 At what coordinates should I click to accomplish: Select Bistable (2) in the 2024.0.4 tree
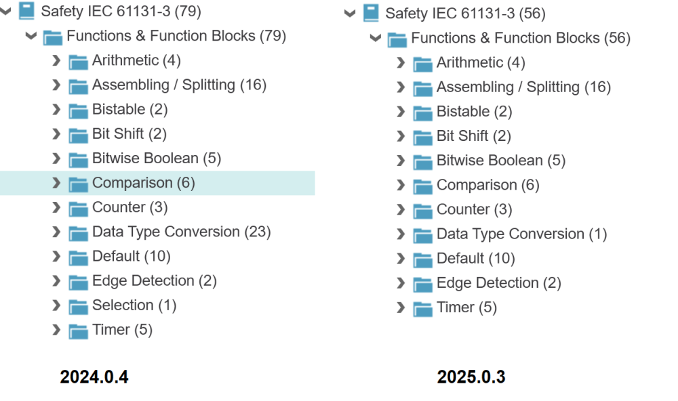[129, 109]
